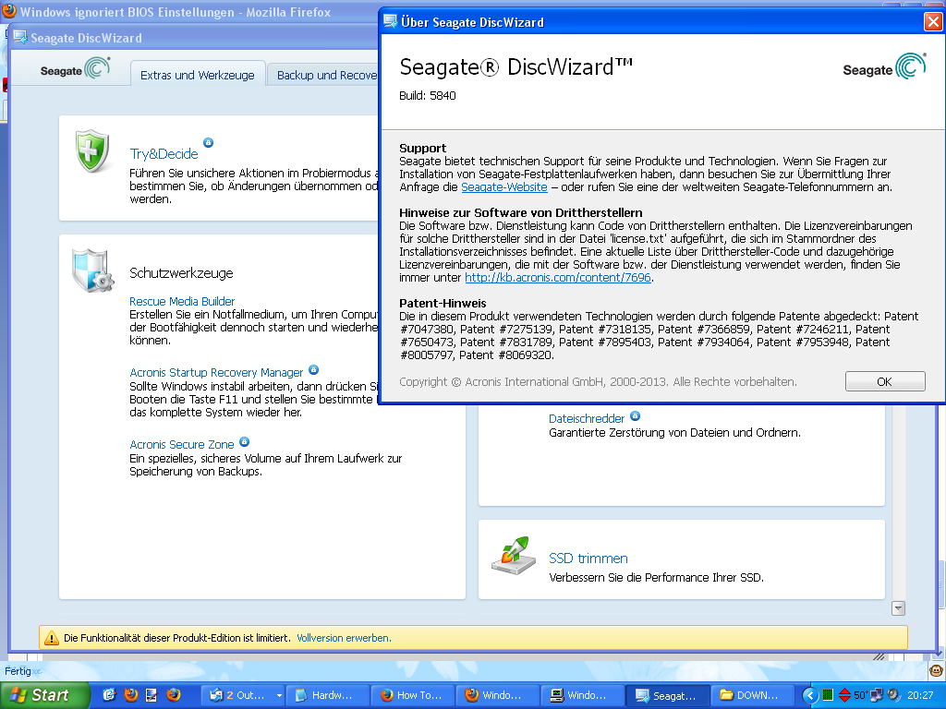The image size is (946, 709).
Task: Click the Support heading in About dialog
Action: coord(422,148)
